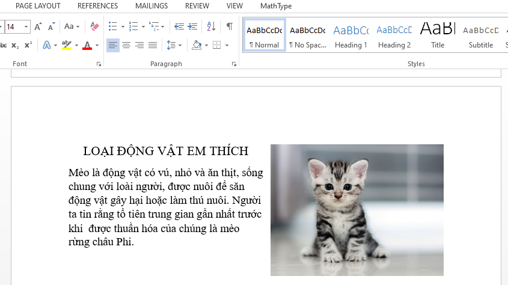Open the REFERENCES ribbon tab
This screenshot has width=508, height=285.
97,6
